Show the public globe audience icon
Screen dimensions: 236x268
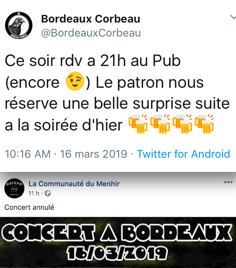point(48,193)
